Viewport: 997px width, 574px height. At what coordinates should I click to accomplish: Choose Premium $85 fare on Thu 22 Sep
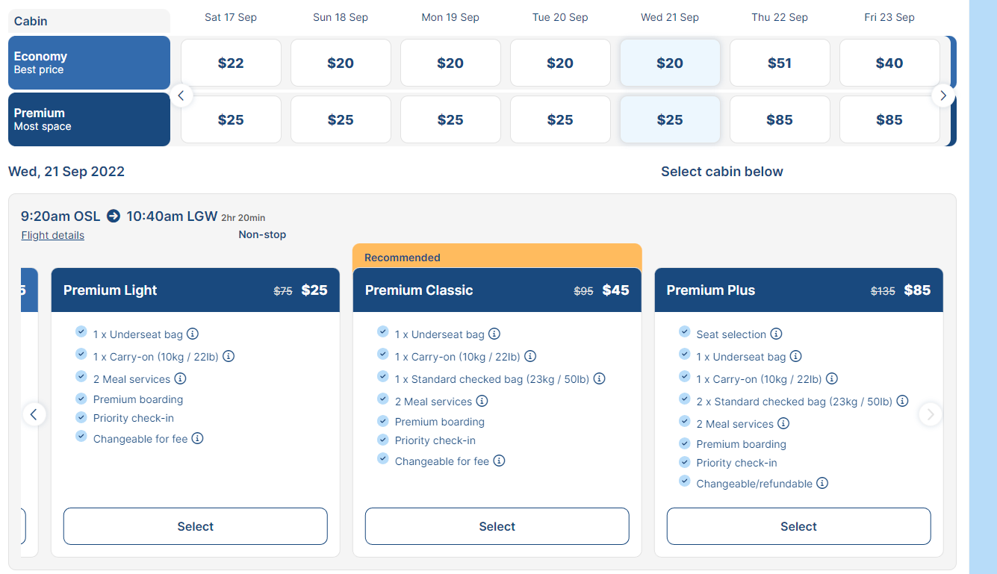click(x=780, y=119)
